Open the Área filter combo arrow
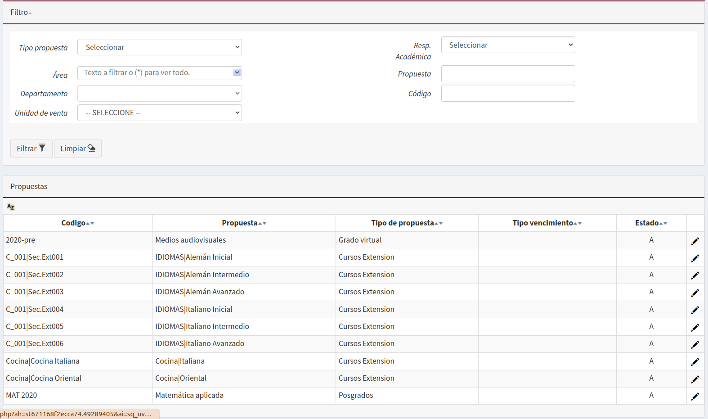This screenshot has height=419, width=708. pyautogui.click(x=237, y=72)
